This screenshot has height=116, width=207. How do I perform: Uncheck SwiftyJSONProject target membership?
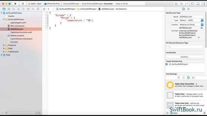(x=167, y=64)
